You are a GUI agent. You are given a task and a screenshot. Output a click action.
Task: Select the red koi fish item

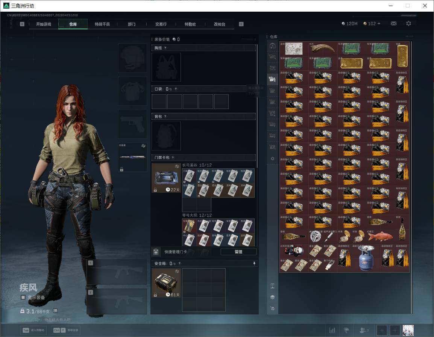click(x=381, y=237)
